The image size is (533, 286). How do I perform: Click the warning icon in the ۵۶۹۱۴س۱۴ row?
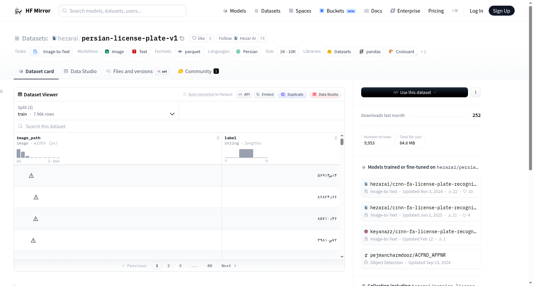(31, 175)
